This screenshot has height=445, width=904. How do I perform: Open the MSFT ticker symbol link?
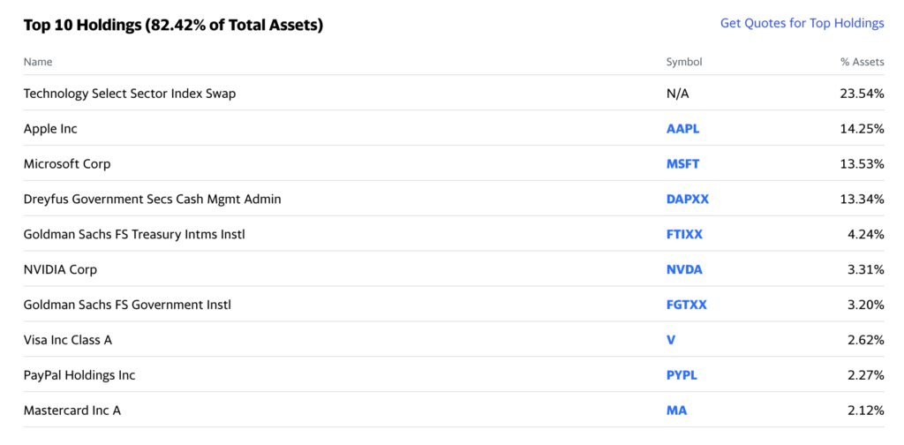click(x=682, y=163)
